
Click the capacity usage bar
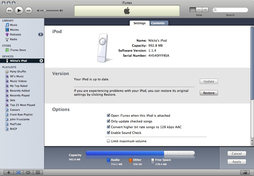tap(140, 153)
